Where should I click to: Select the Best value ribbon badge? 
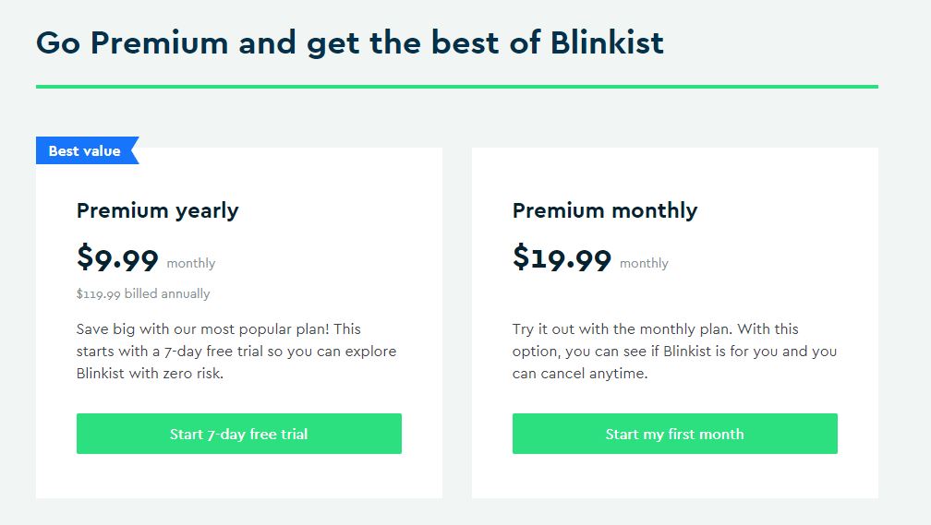(x=87, y=150)
